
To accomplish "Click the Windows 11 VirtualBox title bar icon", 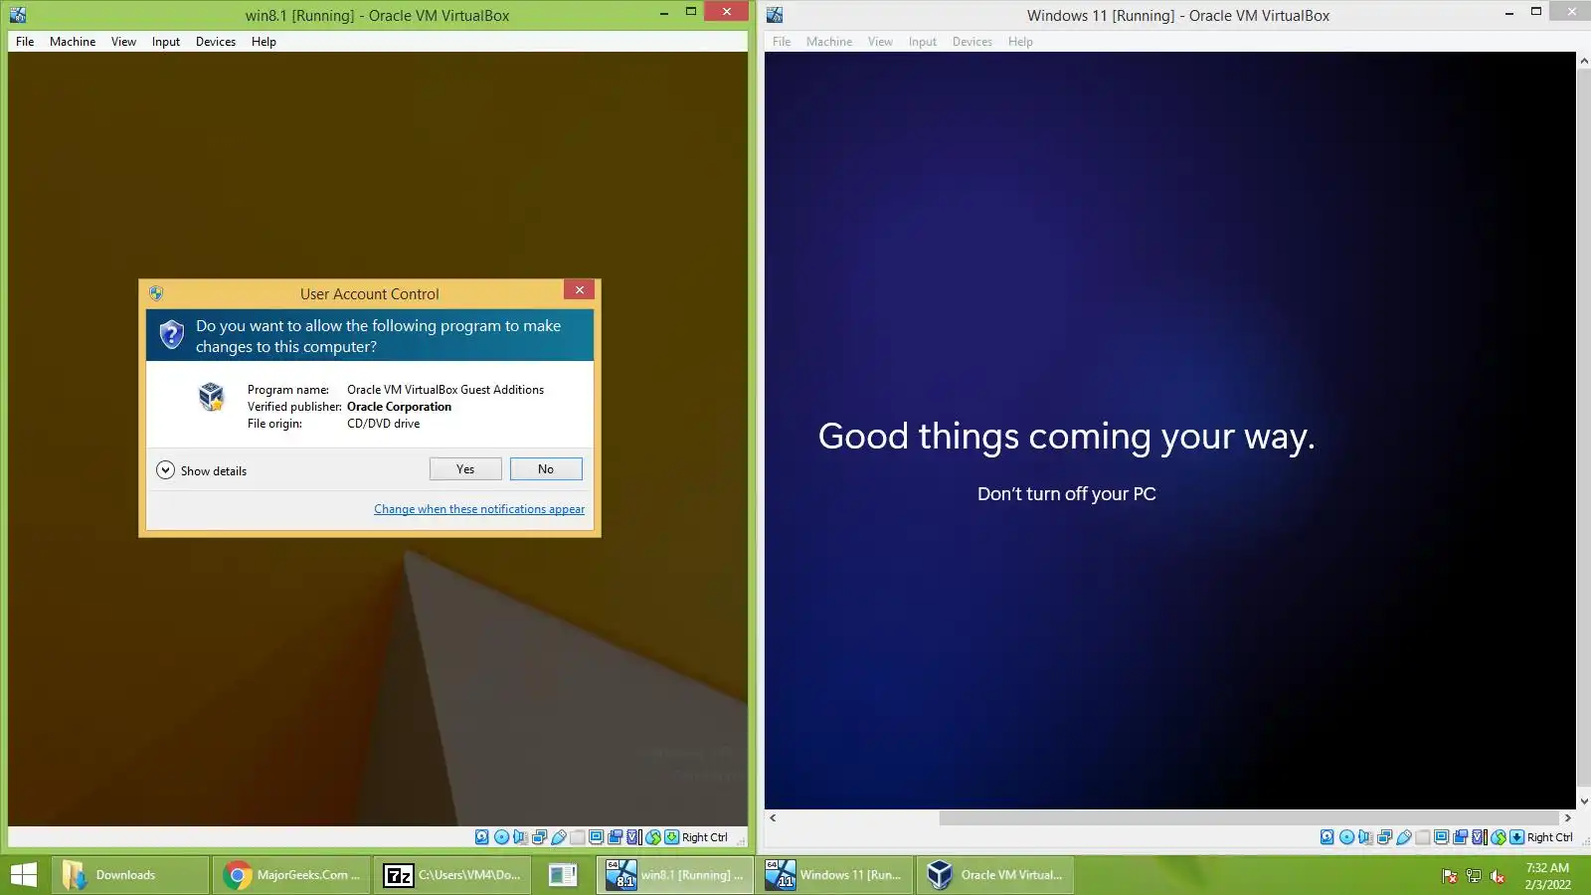I will click(x=775, y=15).
